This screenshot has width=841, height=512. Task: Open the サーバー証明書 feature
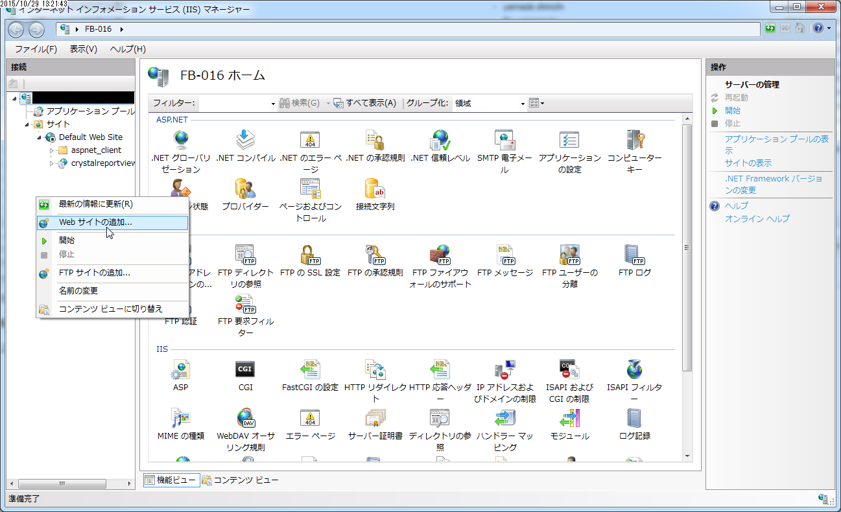pyautogui.click(x=375, y=425)
